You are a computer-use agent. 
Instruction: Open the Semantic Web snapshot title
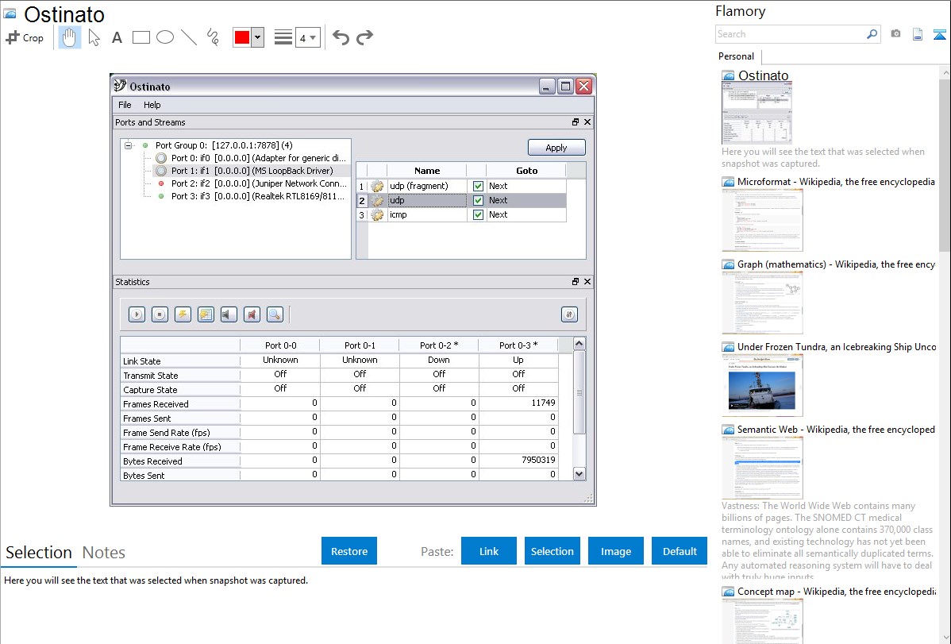837,430
